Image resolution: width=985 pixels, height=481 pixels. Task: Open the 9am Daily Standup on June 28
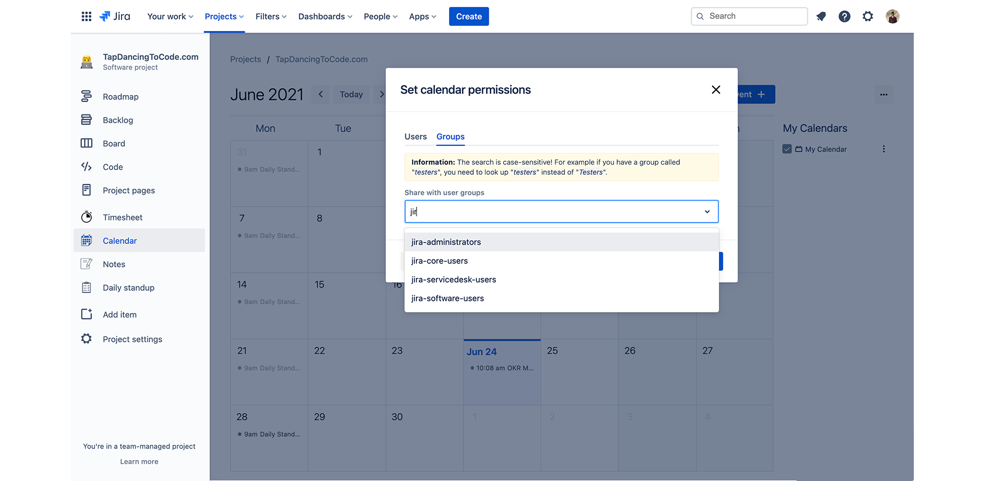(x=269, y=435)
